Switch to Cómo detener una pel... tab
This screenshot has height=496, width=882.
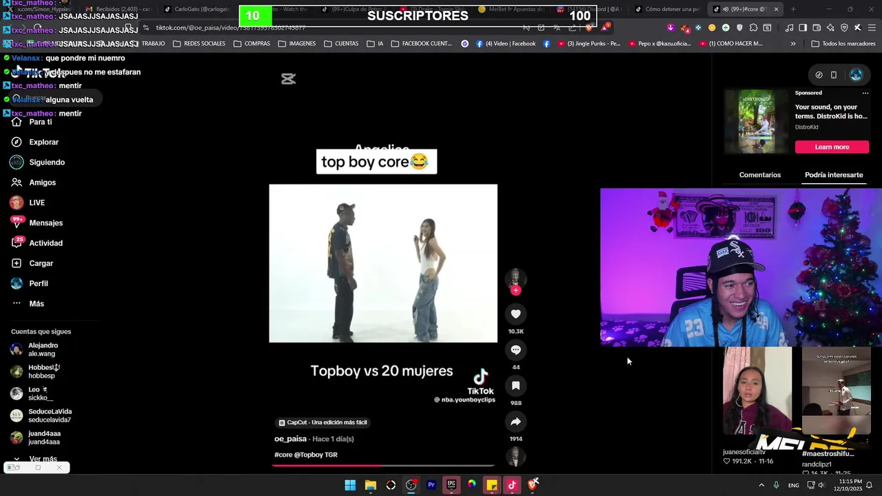pos(667,9)
